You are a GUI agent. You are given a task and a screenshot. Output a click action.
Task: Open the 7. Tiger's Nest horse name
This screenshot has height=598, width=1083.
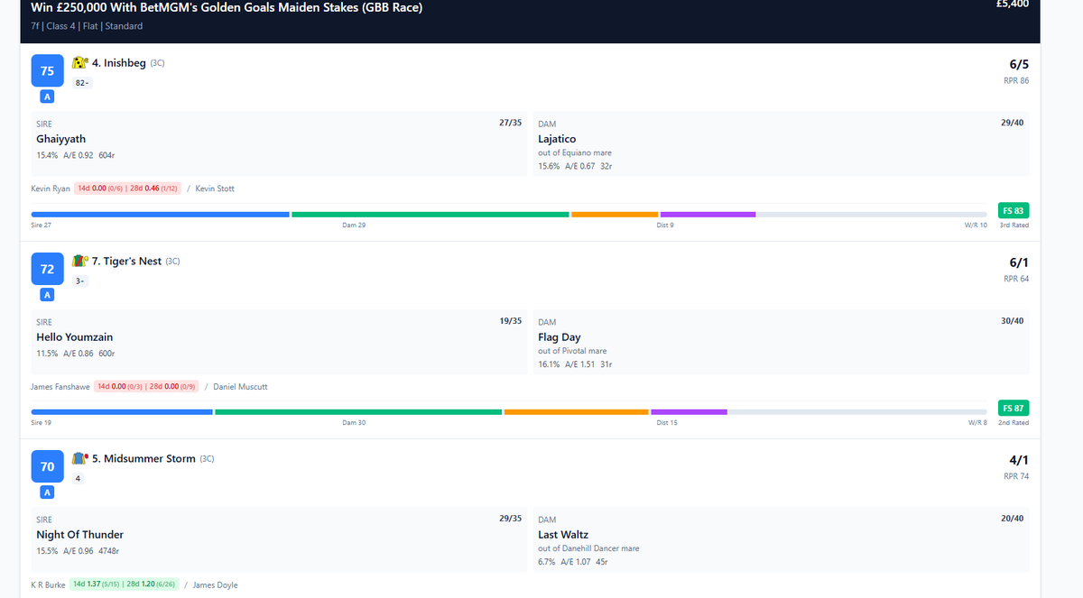[126, 261]
